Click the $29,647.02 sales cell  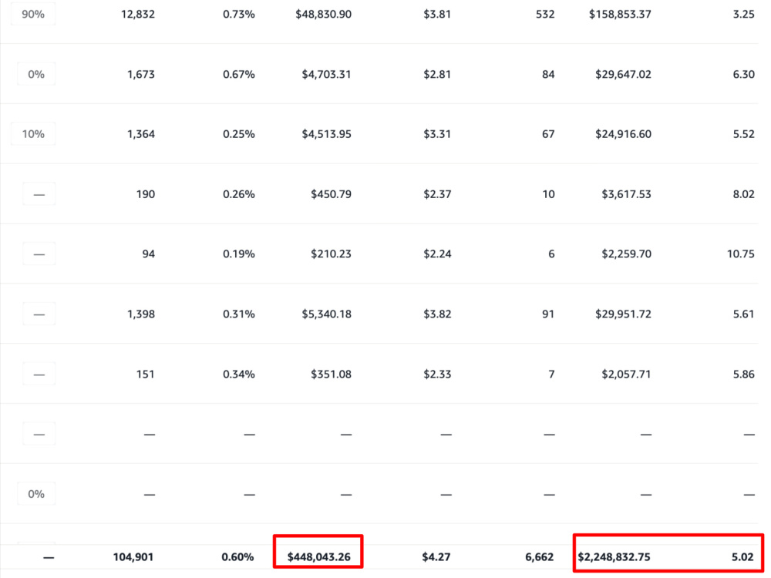pos(623,74)
